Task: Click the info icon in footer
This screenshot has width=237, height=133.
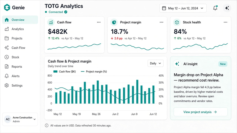Action: tap(47, 125)
